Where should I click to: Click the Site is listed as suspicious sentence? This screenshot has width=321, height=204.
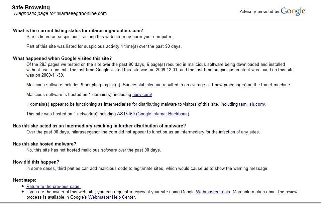[x=99, y=37]
